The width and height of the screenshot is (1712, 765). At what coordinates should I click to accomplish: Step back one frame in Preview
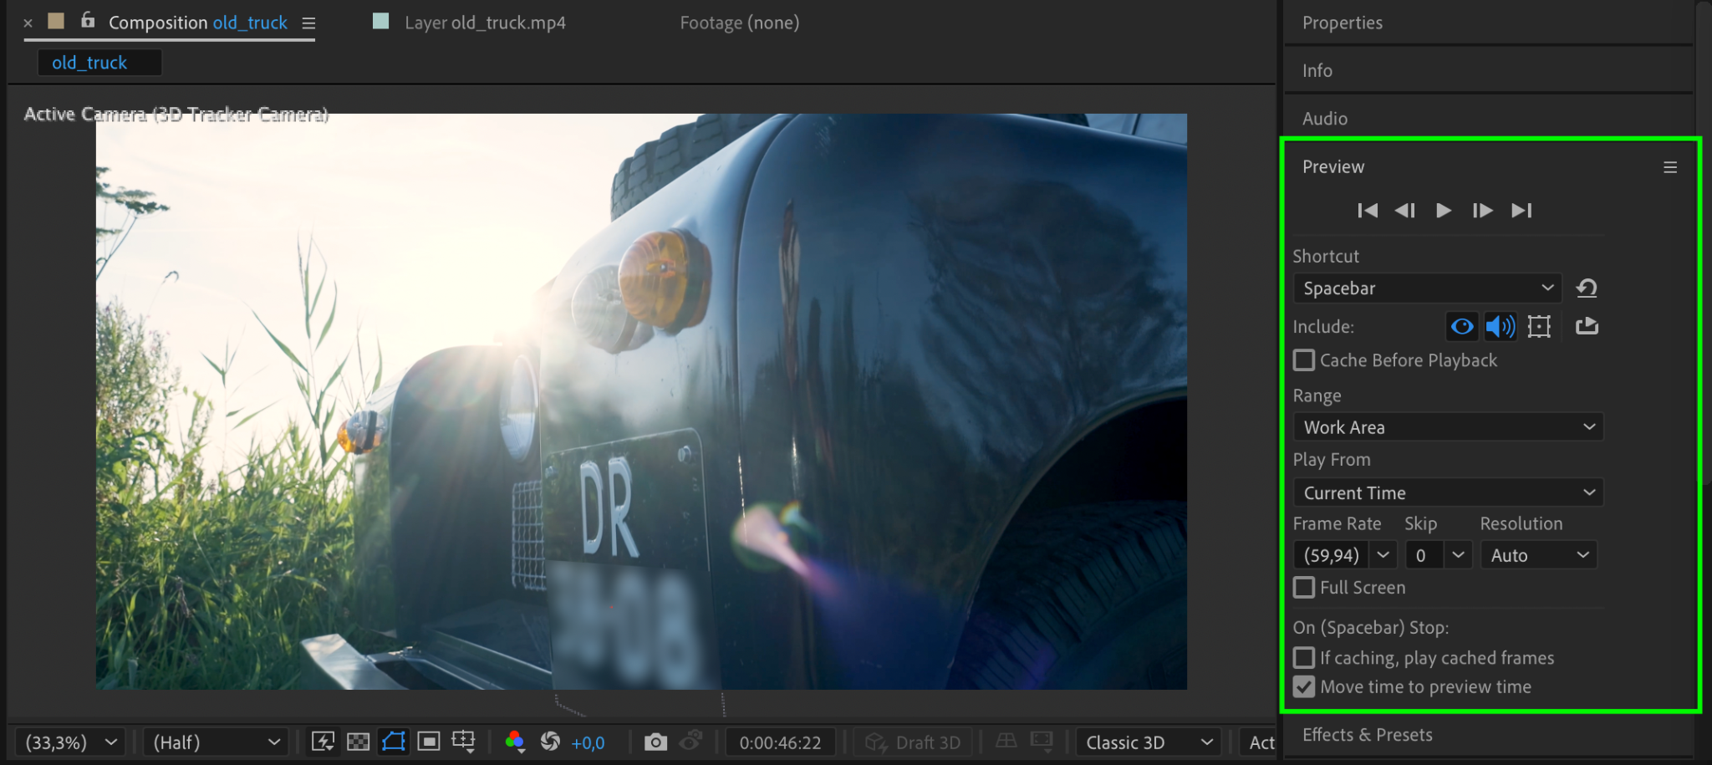click(x=1405, y=211)
